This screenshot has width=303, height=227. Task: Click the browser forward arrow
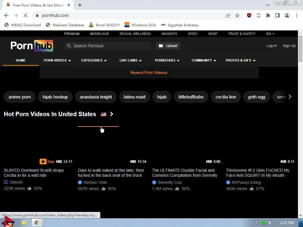click(x=16, y=15)
